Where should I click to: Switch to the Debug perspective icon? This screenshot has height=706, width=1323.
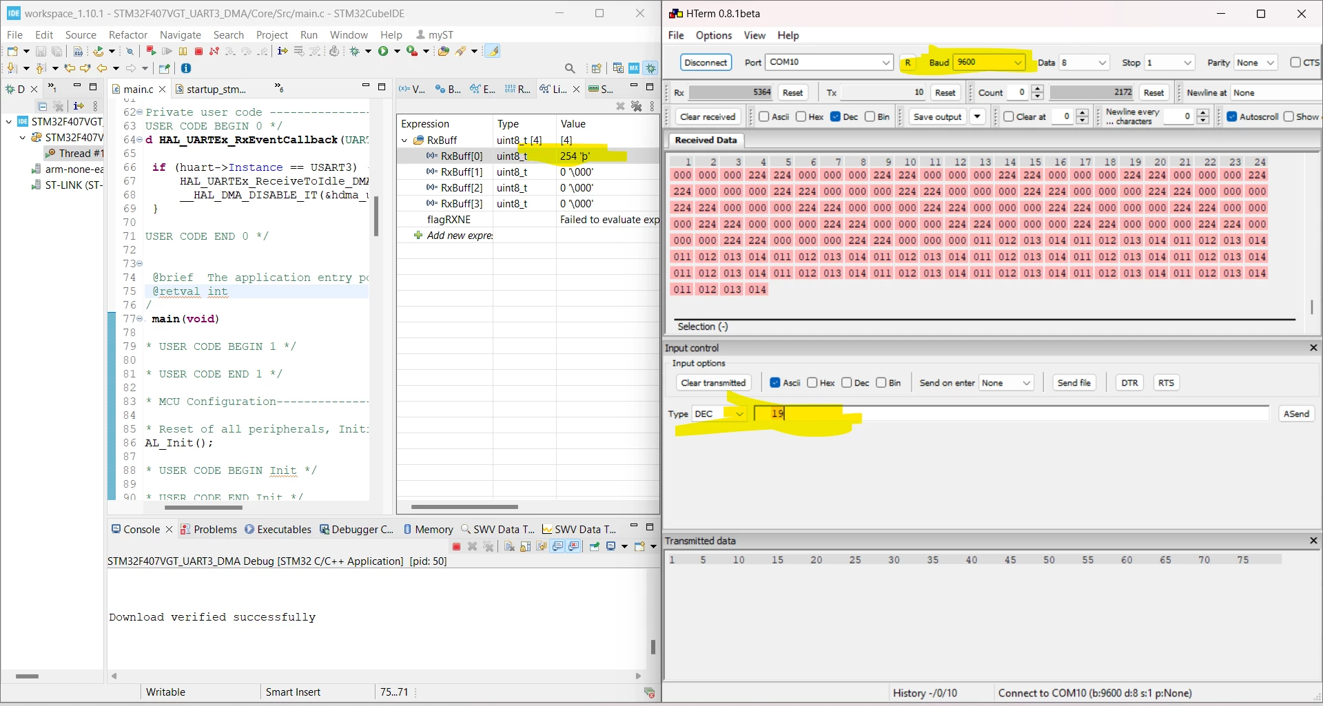651,68
